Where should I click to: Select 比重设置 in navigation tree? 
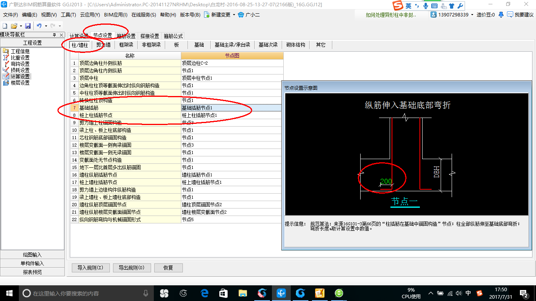click(x=20, y=58)
